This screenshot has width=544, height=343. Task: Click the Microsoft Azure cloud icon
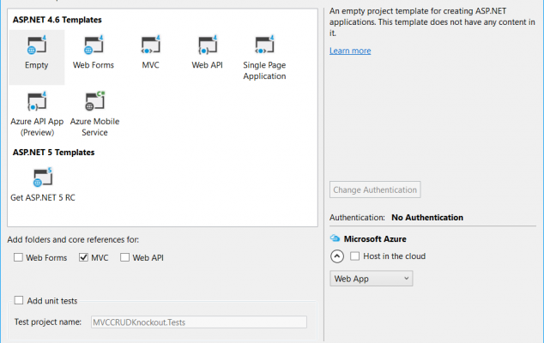pos(335,238)
